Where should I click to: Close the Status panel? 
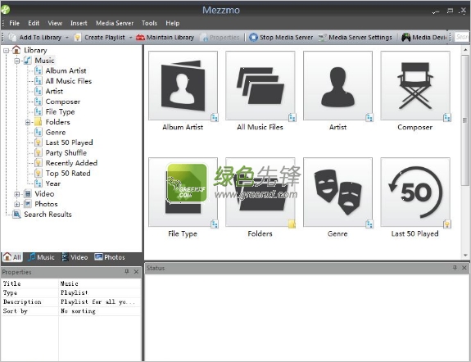click(x=464, y=268)
